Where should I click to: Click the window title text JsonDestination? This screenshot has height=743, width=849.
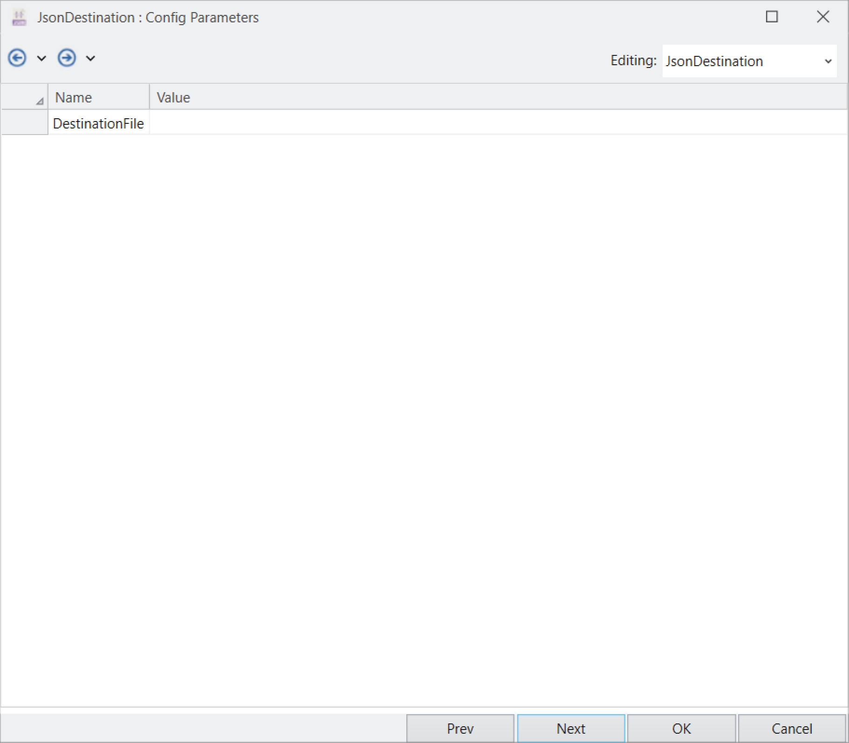pos(86,18)
